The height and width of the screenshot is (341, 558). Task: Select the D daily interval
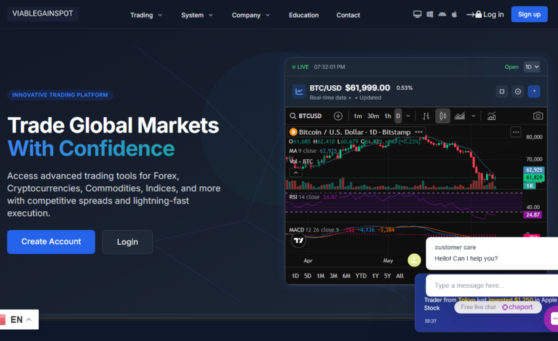point(398,116)
